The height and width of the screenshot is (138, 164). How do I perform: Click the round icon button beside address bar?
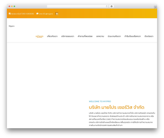pos(112,7)
